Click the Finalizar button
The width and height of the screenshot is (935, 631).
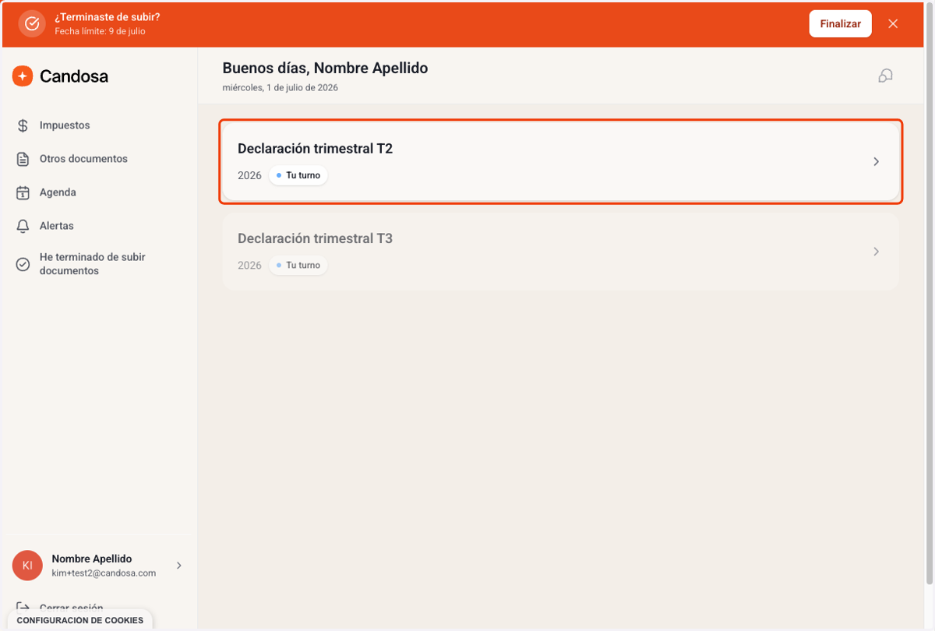click(x=840, y=23)
